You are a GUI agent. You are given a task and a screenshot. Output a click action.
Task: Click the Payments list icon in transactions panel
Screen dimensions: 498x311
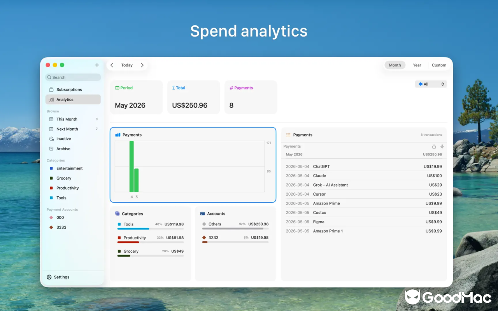pyautogui.click(x=288, y=135)
